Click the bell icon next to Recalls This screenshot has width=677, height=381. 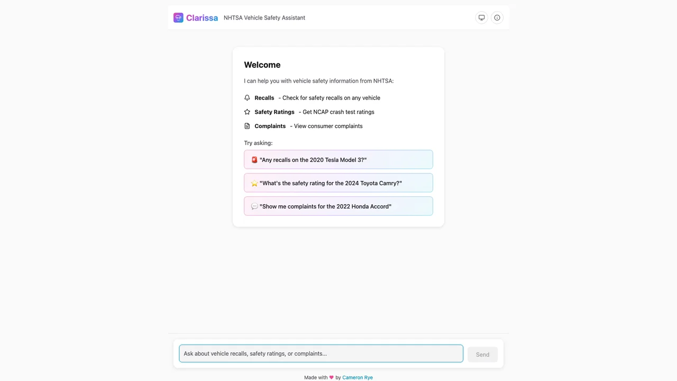click(x=247, y=97)
